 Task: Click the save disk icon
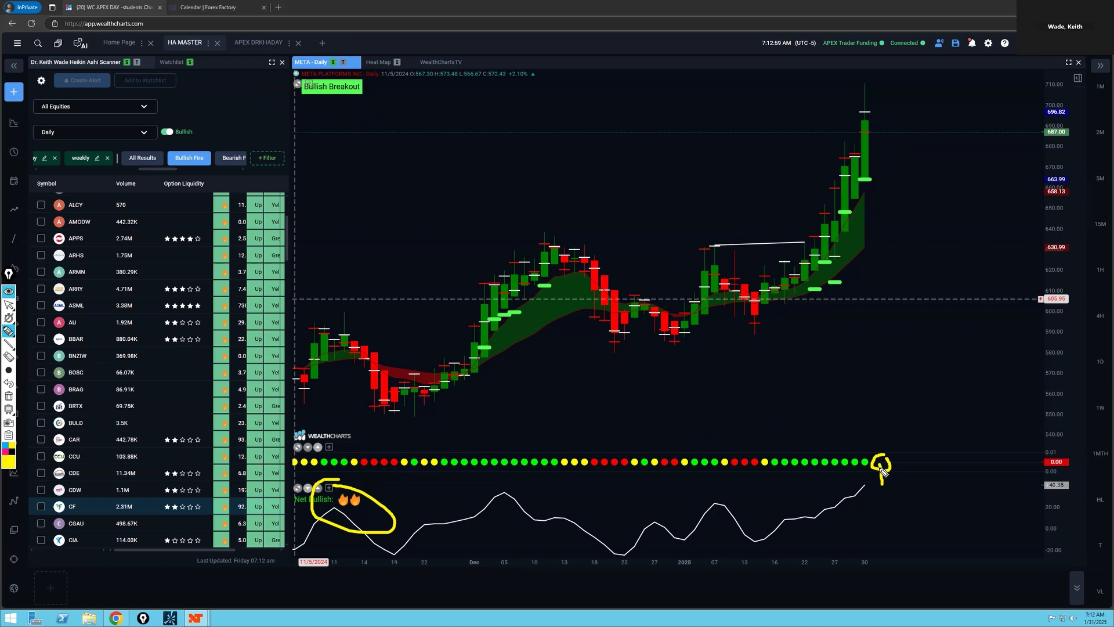[956, 43]
